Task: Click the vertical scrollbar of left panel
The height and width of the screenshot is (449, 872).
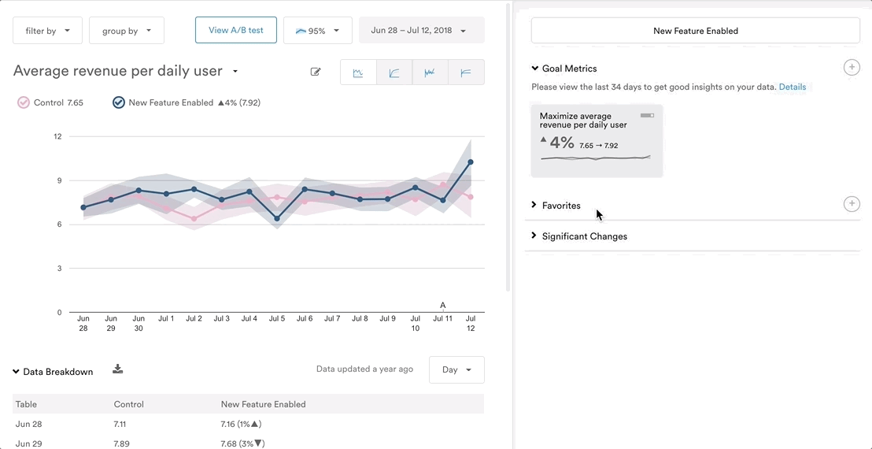Action: (508, 147)
